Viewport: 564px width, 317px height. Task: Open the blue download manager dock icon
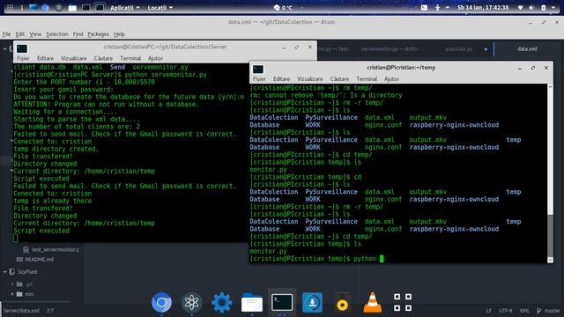(x=312, y=303)
